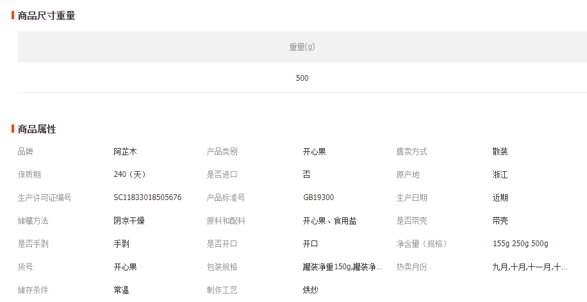Click the 是否带壳 value 带壳
The image size is (587, 302).
(500, 221)
